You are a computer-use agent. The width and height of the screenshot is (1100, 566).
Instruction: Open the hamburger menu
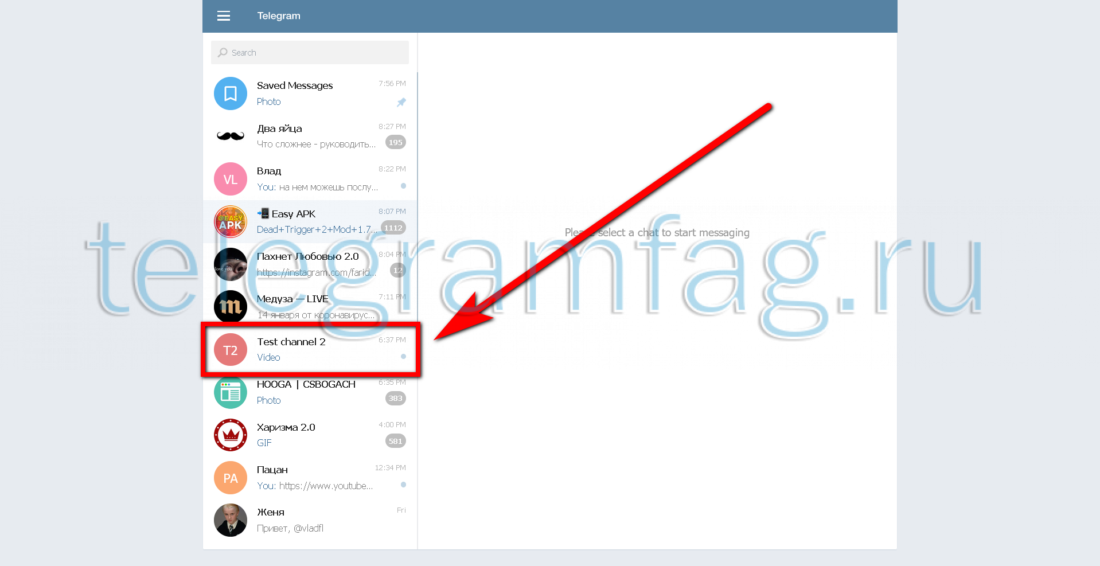click(x=224, y=16)
